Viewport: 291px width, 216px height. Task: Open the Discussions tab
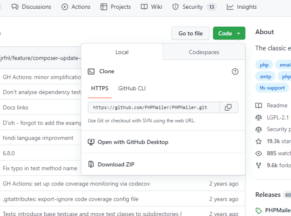[31, 7]
